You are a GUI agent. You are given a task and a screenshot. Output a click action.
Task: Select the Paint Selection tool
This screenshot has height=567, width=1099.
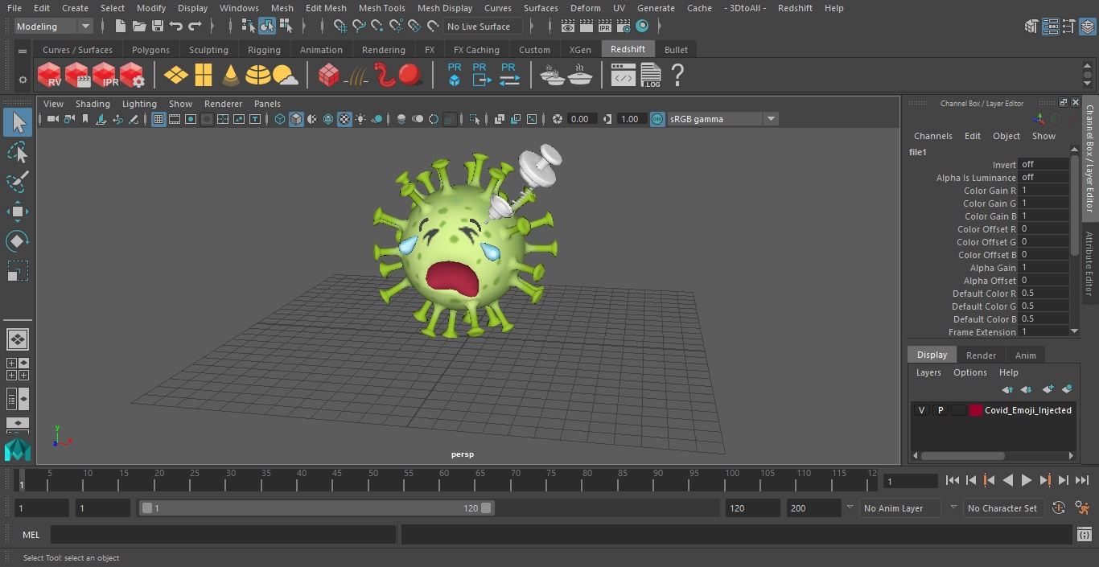(18, 182)
